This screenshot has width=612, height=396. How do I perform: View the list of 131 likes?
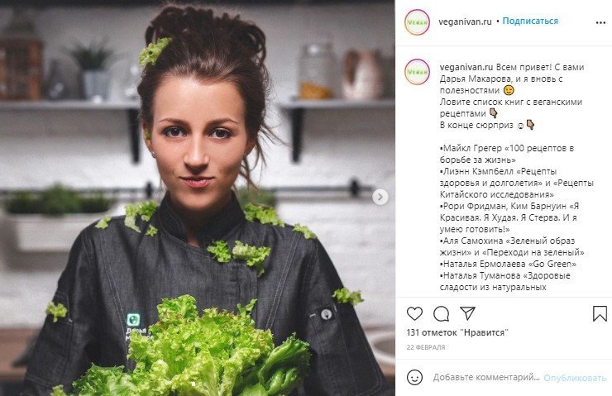[x=457, y=333]
